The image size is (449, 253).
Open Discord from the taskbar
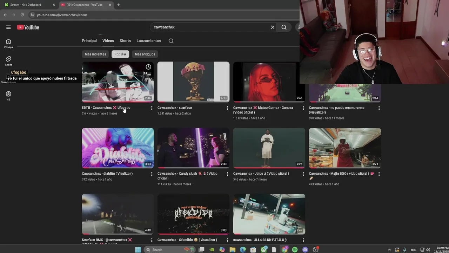pyautogui.click(x=305, y=249)
